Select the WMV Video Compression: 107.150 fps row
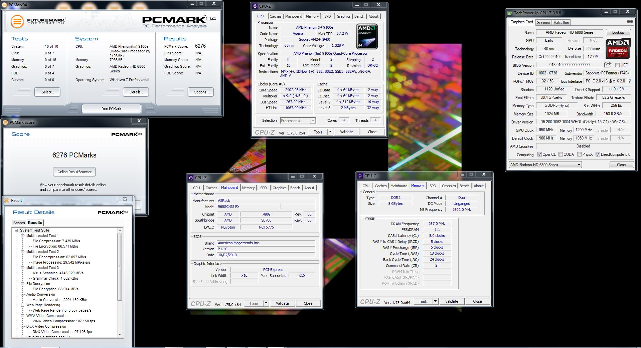 (64, 321)
